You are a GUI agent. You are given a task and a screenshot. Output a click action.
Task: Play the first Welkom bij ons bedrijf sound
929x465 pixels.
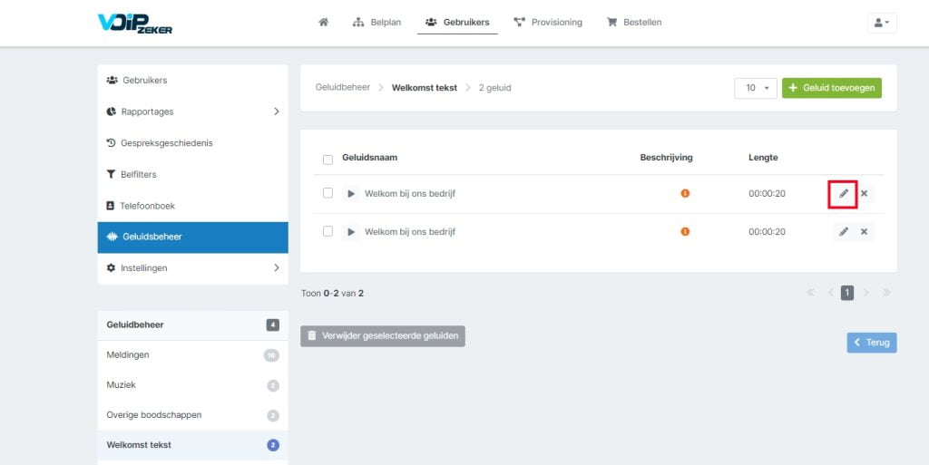tap(351, 193)
